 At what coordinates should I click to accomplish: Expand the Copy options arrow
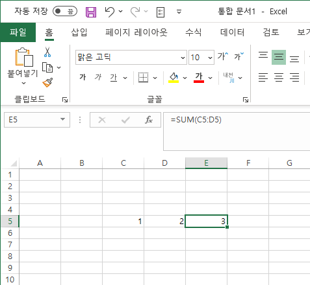(x=58, y=67)
